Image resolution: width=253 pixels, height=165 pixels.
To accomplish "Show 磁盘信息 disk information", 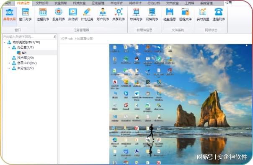I will [170, 15].
